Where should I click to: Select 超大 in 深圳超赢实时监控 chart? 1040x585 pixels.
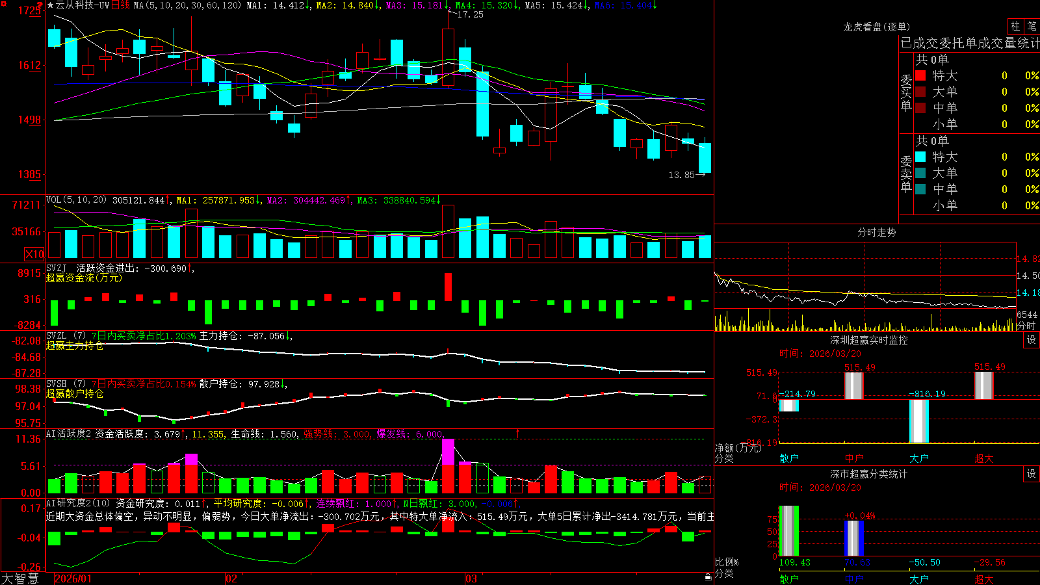tap(984, 458)
